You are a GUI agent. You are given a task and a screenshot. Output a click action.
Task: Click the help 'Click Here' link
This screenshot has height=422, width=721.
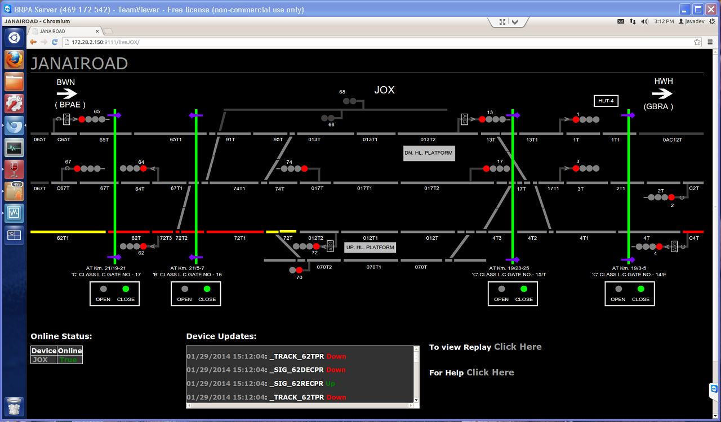pyautogui.click(x=490, y=372)
